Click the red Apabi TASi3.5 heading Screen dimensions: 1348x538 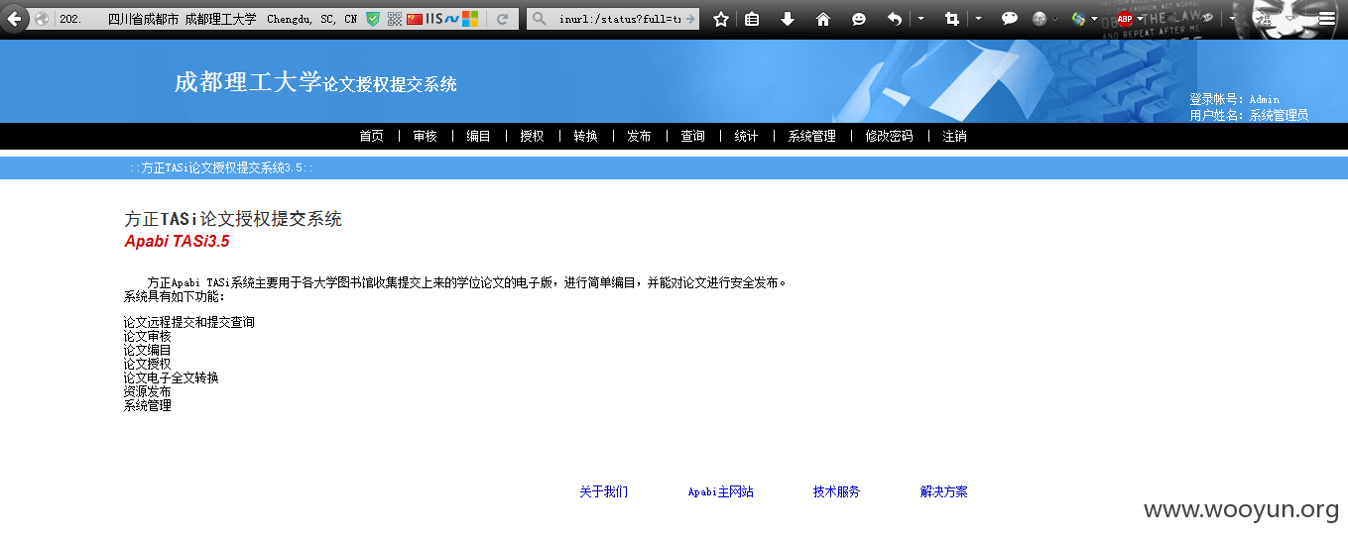177,241
